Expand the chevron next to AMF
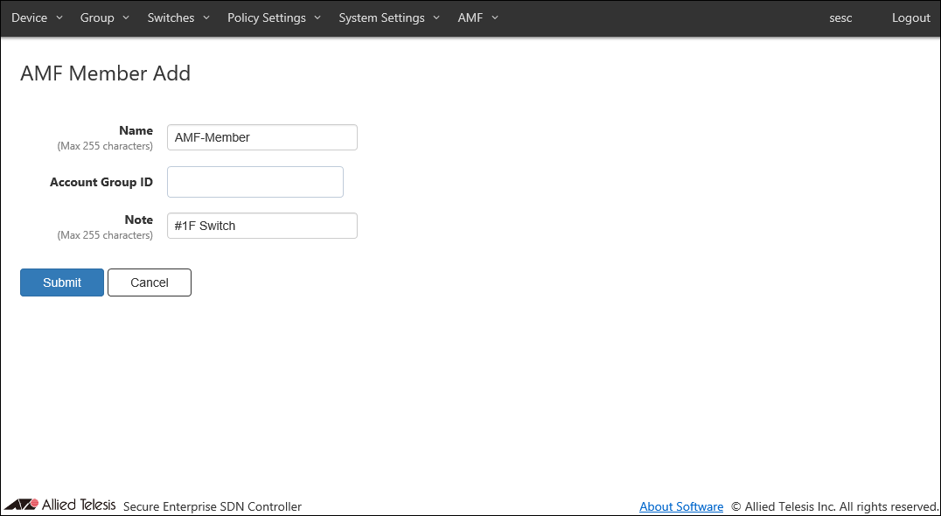 (495, 17)
